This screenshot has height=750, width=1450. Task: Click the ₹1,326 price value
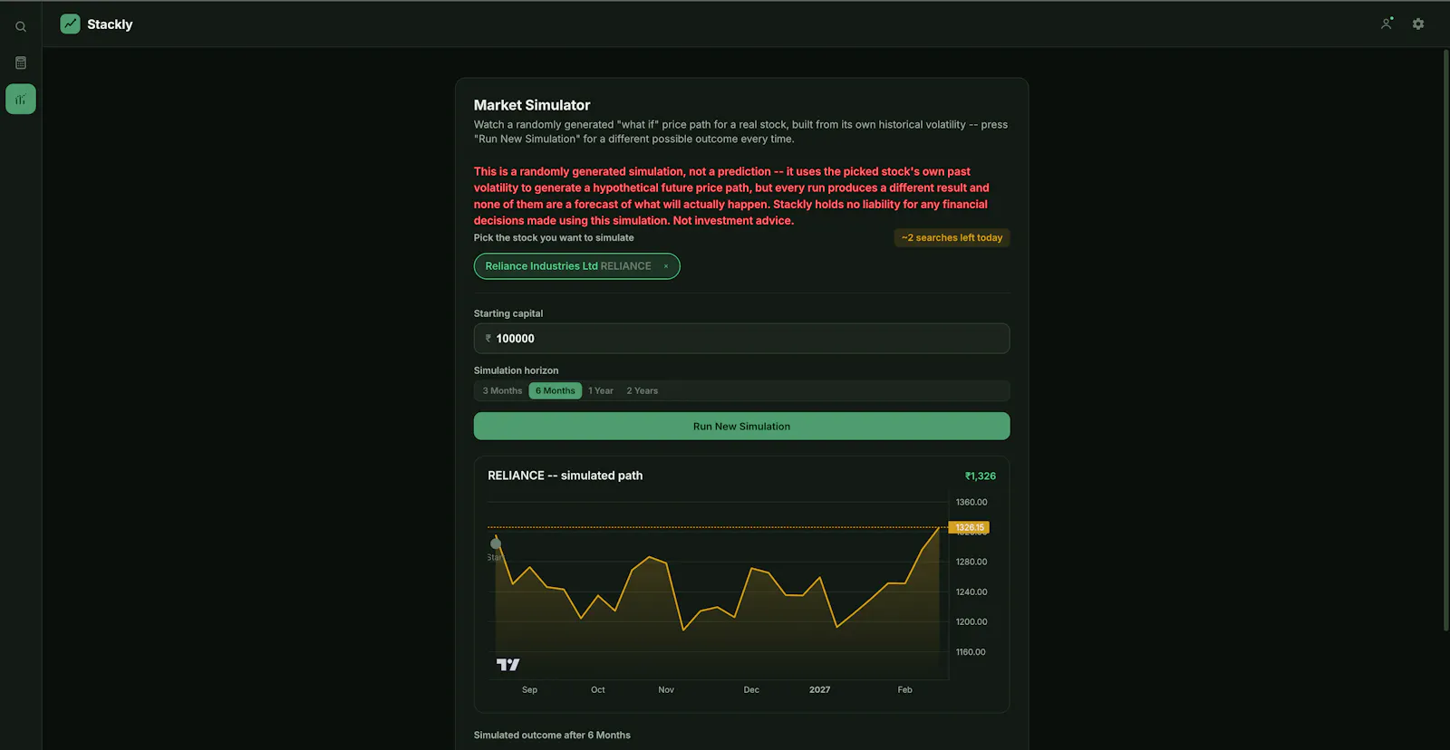click(x=981, y=476)
